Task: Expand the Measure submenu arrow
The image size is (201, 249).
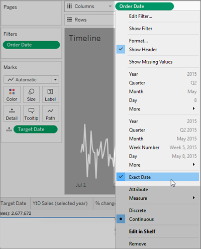Action: tap(193, 198)
